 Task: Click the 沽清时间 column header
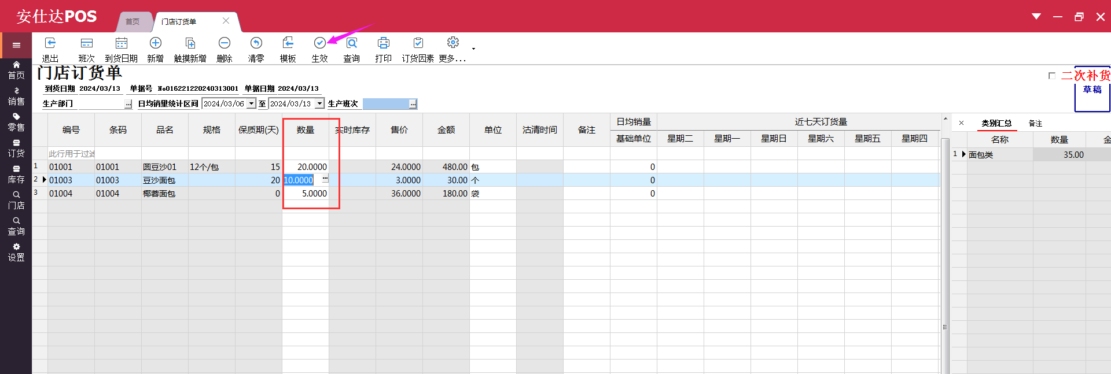tap(540, 130)
